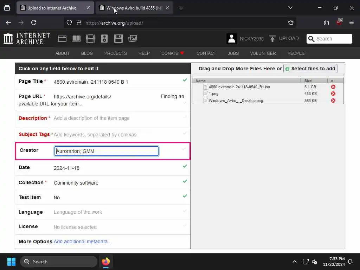The image size is (360, 270).
Task: Click the Internet Archive search box
Action: click(329, 39)
